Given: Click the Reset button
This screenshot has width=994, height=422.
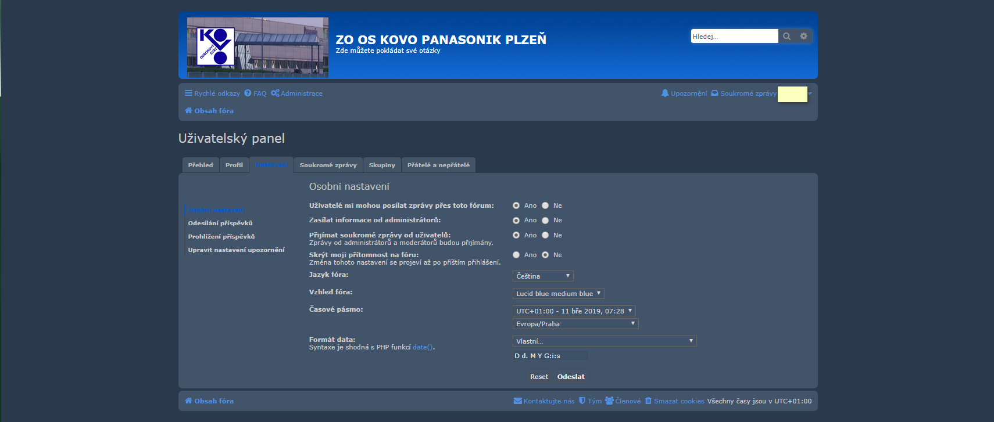Looking at the screenshot, I should point(539,377).
